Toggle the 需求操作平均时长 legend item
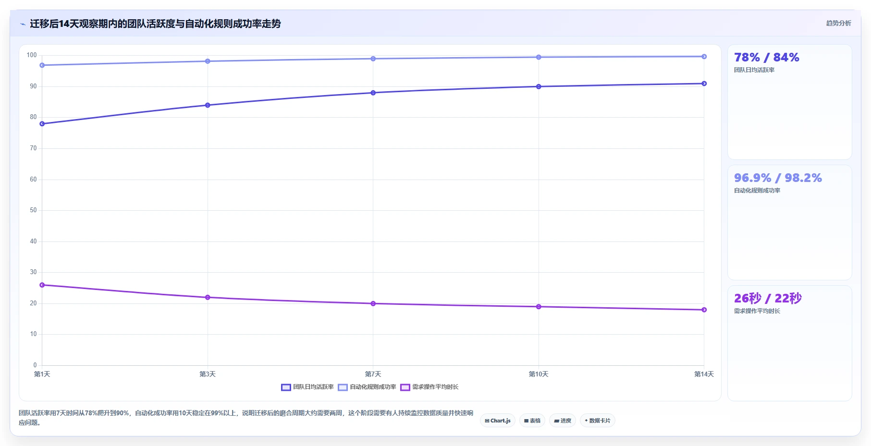Screen dimensions: 871x446 [429, 387]
